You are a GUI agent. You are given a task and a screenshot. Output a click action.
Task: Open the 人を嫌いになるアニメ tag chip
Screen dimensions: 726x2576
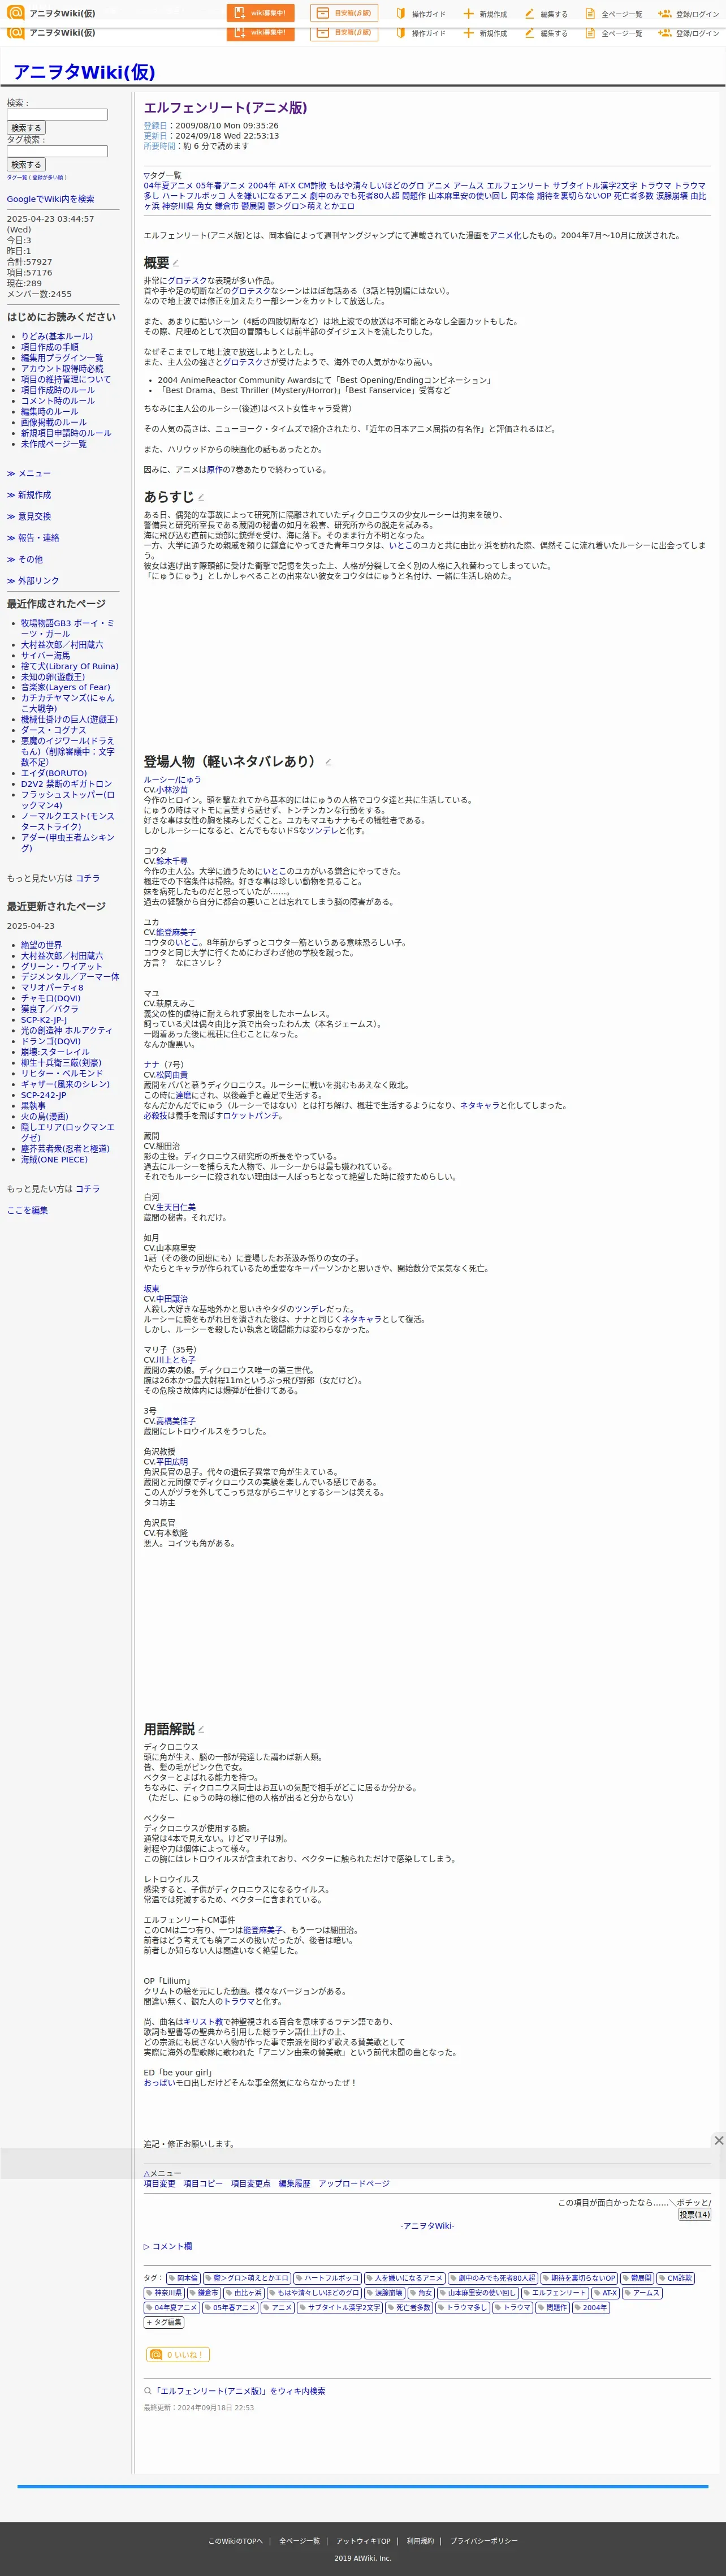coord(404,2278)
